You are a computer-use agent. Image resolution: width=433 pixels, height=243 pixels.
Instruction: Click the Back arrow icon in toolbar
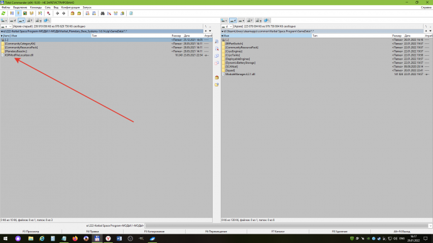58,13
